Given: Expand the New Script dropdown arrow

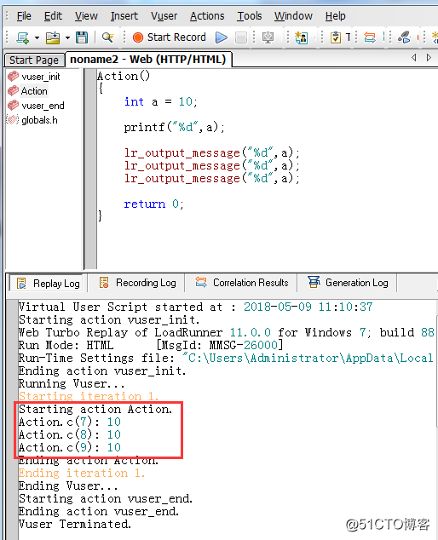Looking at the screenshot, I should coord(37,37).
